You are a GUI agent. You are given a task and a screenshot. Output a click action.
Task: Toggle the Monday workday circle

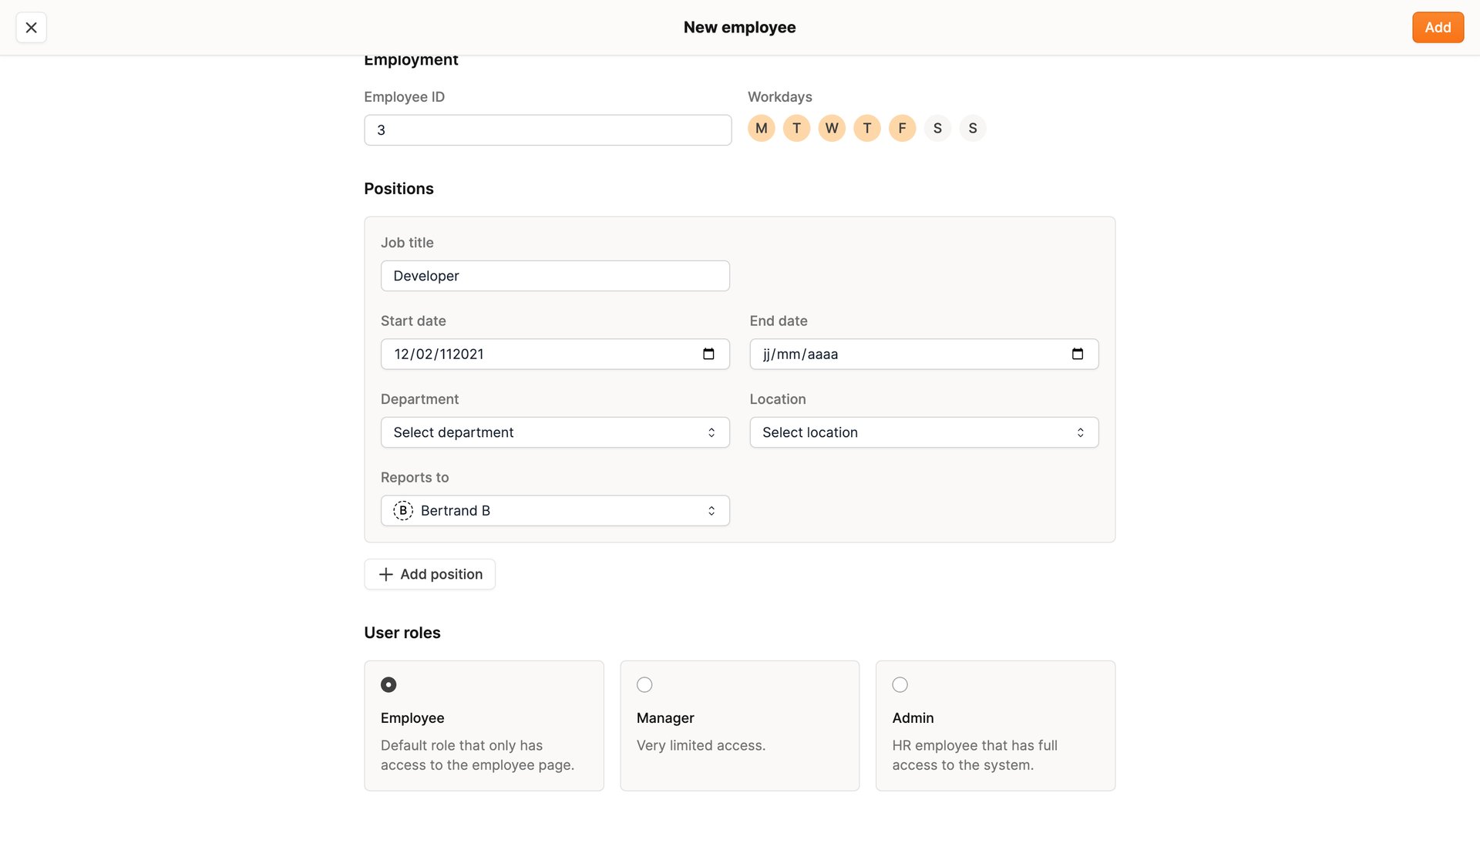click(x=761, y=128)
